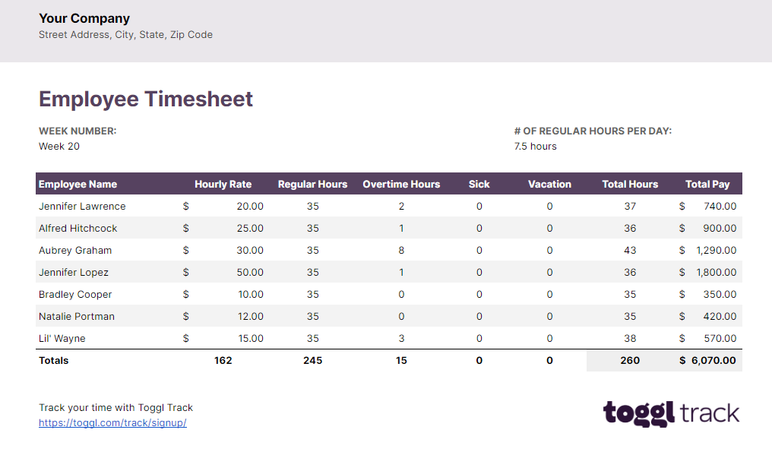The width and height of the screenshot is (772, 471).
Task: Select the dollar sign beside Jennifer Lawrence's rate
Action: (x=186, y=206)
